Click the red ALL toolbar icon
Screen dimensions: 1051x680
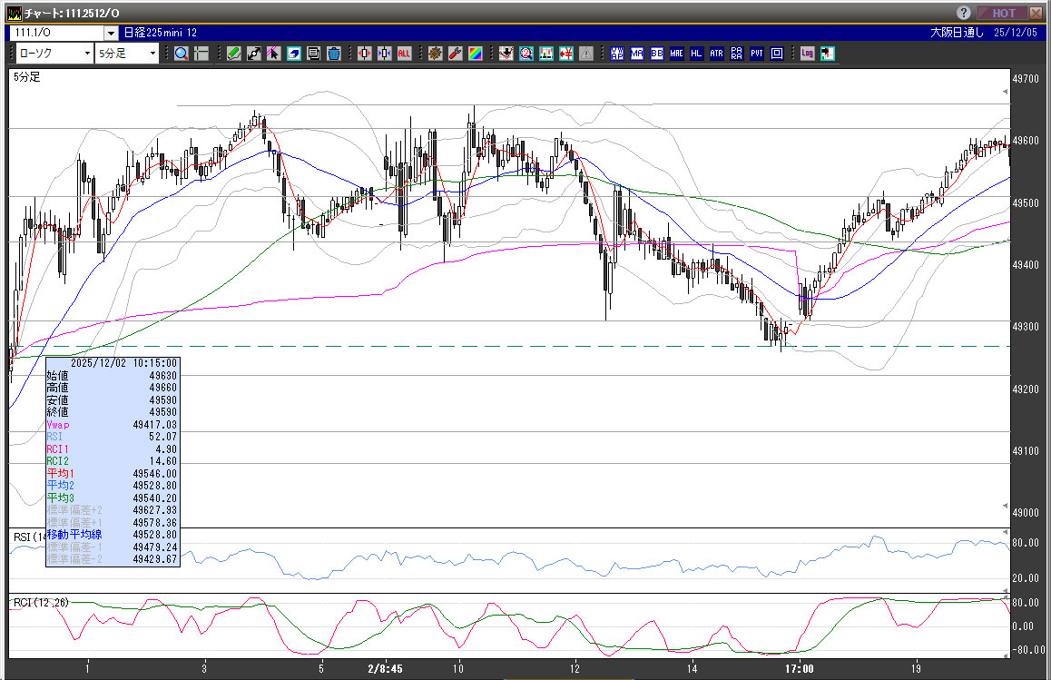[x=404, y=54]
